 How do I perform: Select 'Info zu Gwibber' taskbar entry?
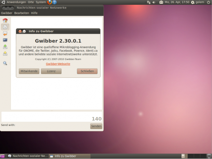[x=69, y=156]
